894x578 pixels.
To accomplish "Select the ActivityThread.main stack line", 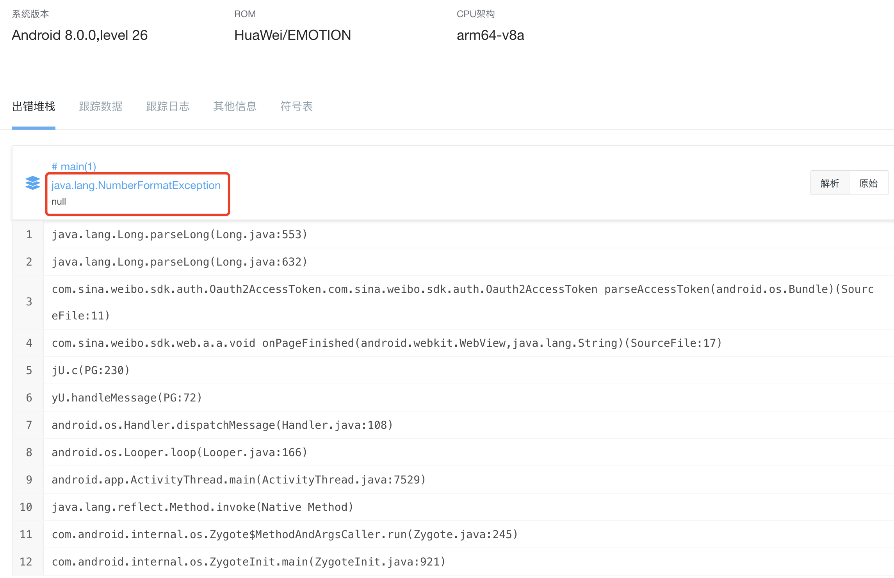I will click(x=238, y=480).
